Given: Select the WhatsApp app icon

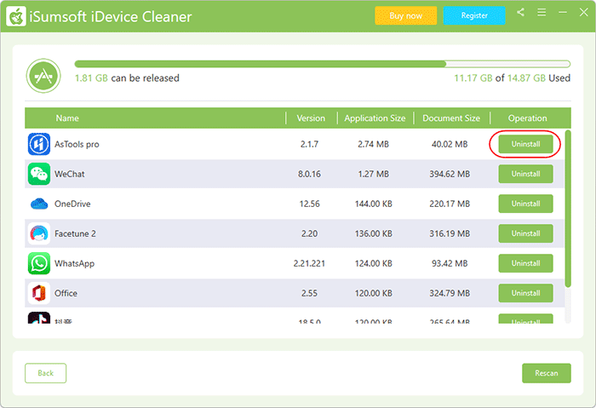Looking at the screenshot, I should [39, 263].
